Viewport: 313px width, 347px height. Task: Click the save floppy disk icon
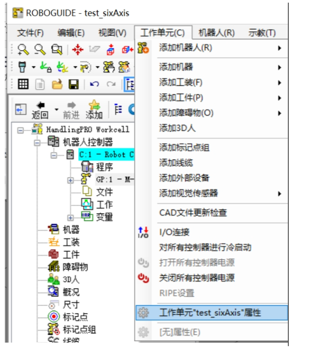tap(74, 84)
